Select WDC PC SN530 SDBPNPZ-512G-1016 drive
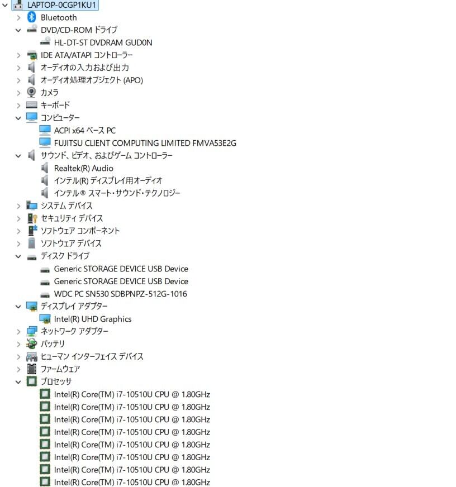 pyautogui.click(x=120, y=294)
